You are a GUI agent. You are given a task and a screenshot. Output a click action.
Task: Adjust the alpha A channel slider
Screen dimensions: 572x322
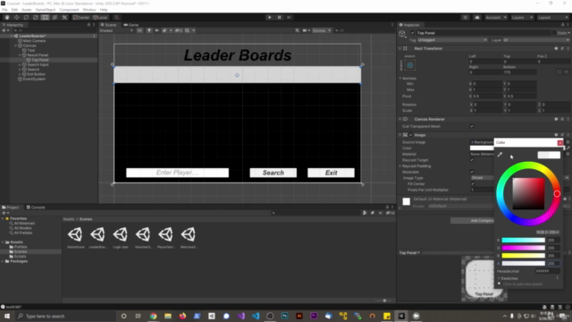[x=523, y=263]
